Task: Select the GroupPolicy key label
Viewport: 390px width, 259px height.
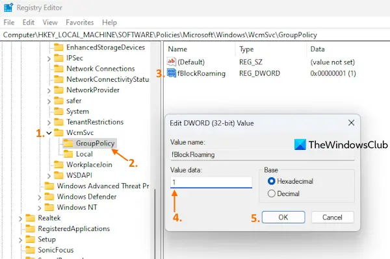Action: point(95,143)
